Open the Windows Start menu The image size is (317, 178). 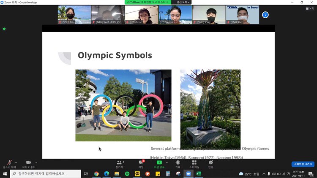[x=5, y=173]
